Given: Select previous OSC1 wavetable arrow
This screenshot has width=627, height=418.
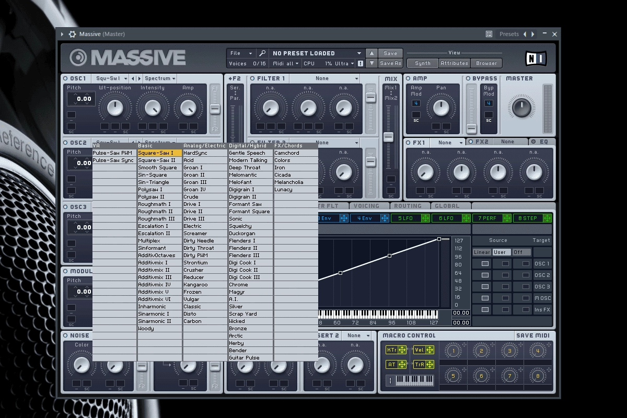Looking at the screenshot, I should [133, 78].
